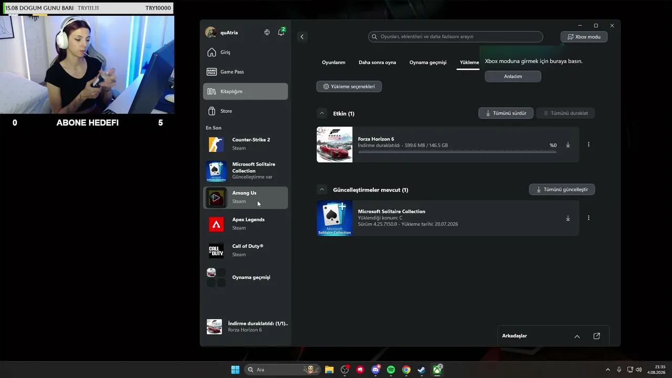Focus the Xbox app search box
The width and height of the screenshot is (672, 378).
click(x=456, y=37)
